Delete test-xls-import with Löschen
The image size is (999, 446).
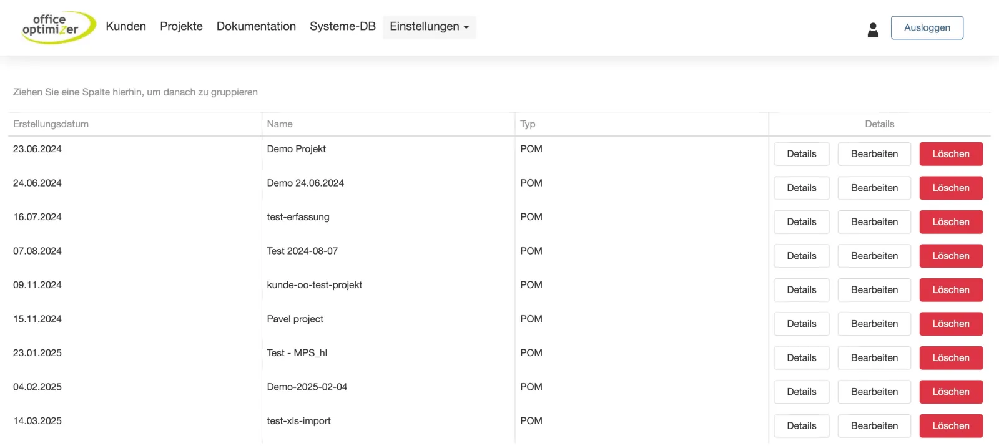tap(951, 426)
